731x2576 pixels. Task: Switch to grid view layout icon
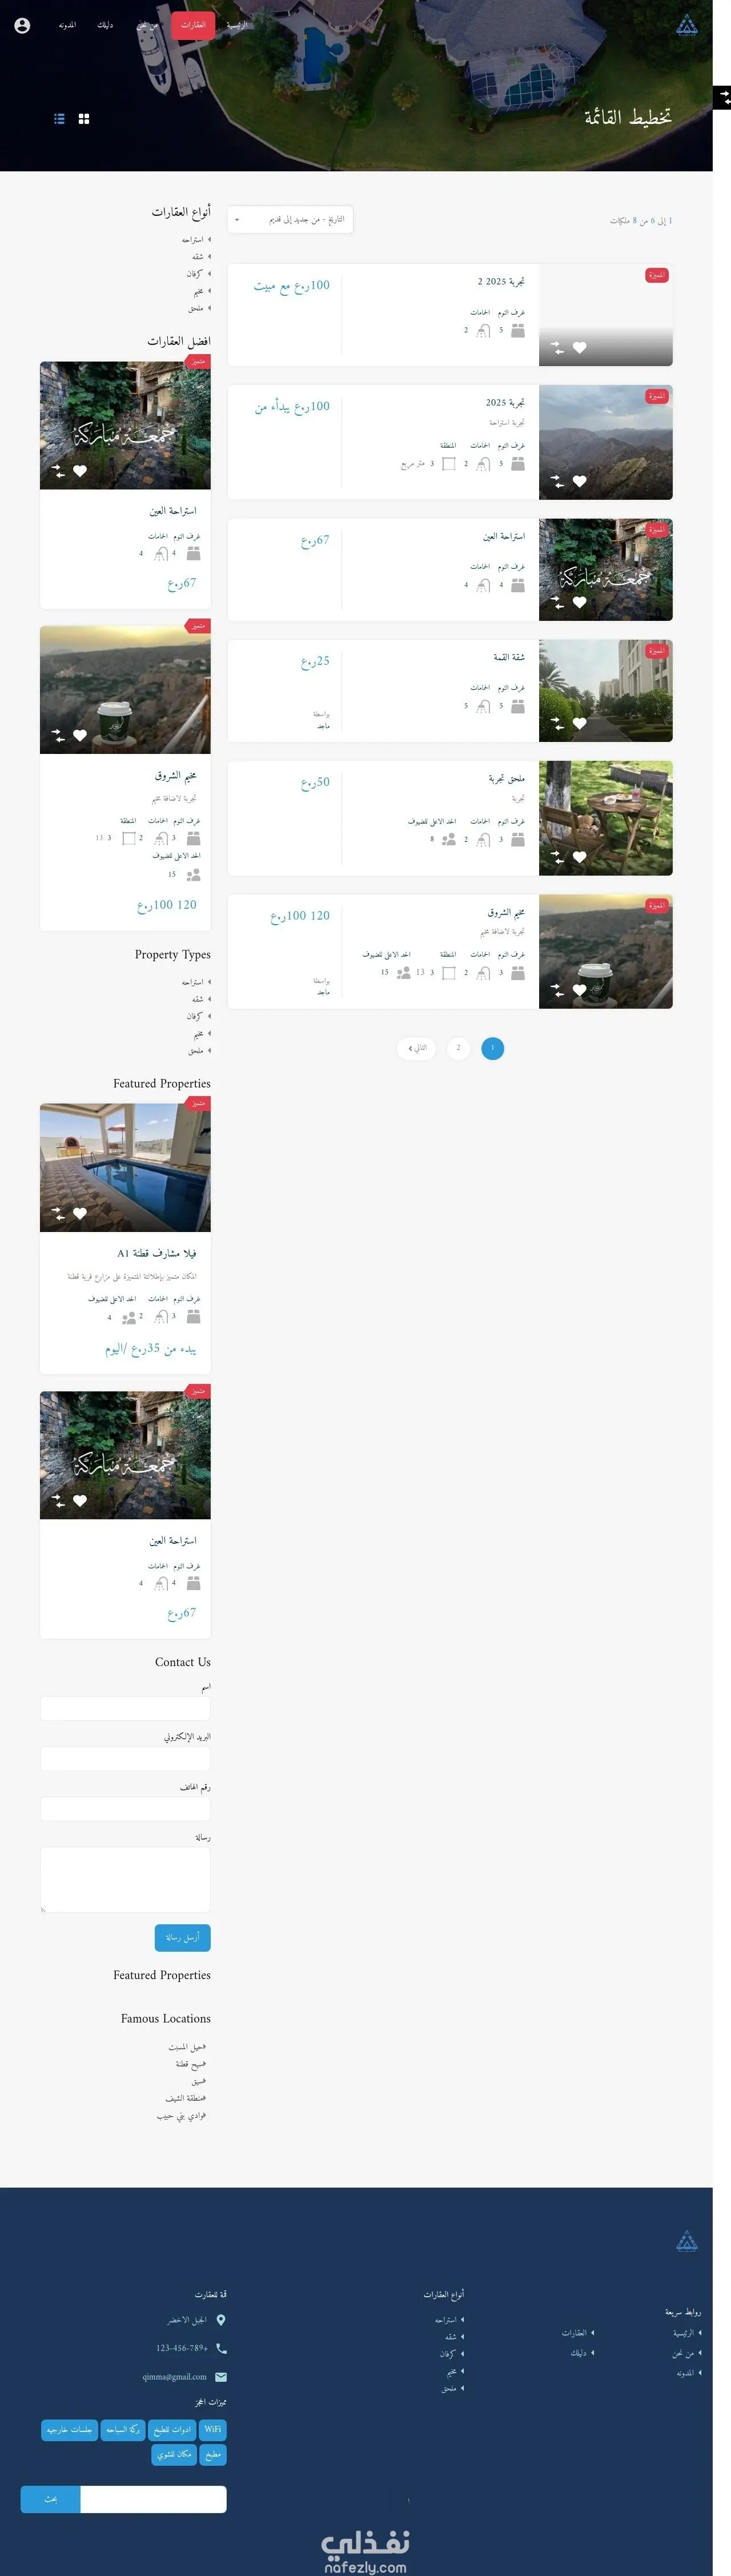[x=84, y=119]
